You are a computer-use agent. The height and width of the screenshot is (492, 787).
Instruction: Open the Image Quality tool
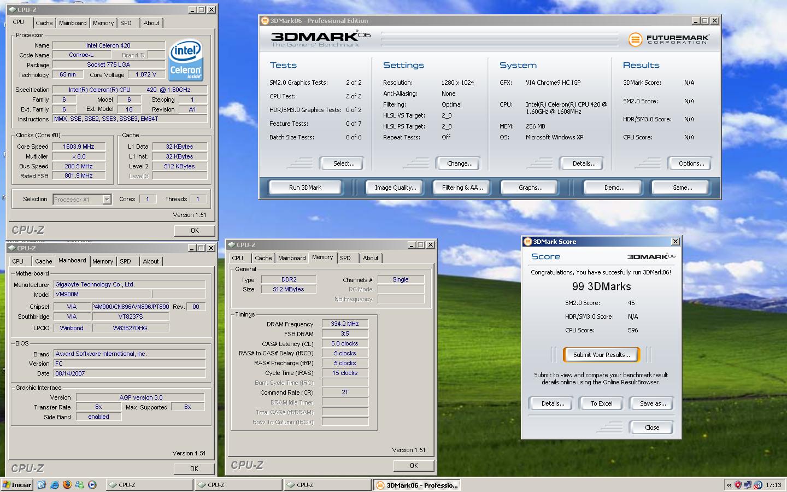tap(395, 188)
